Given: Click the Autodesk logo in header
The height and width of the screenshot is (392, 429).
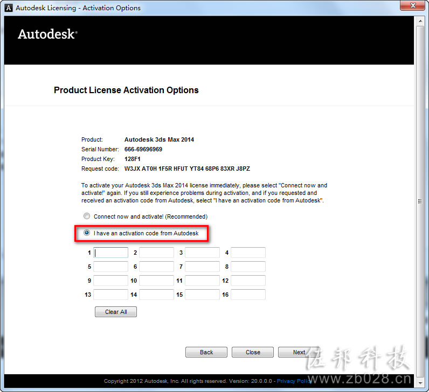Looking at the screenshot, I should point(47,34).
